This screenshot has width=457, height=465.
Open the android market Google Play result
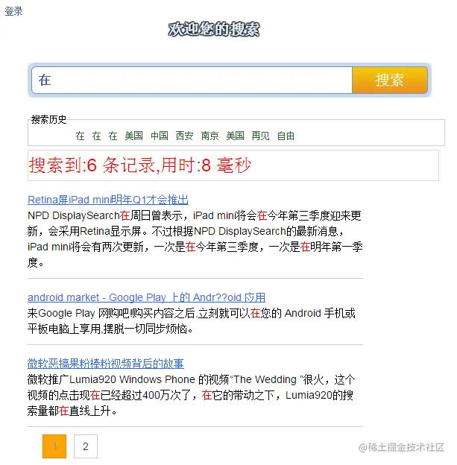pos(146,297)
